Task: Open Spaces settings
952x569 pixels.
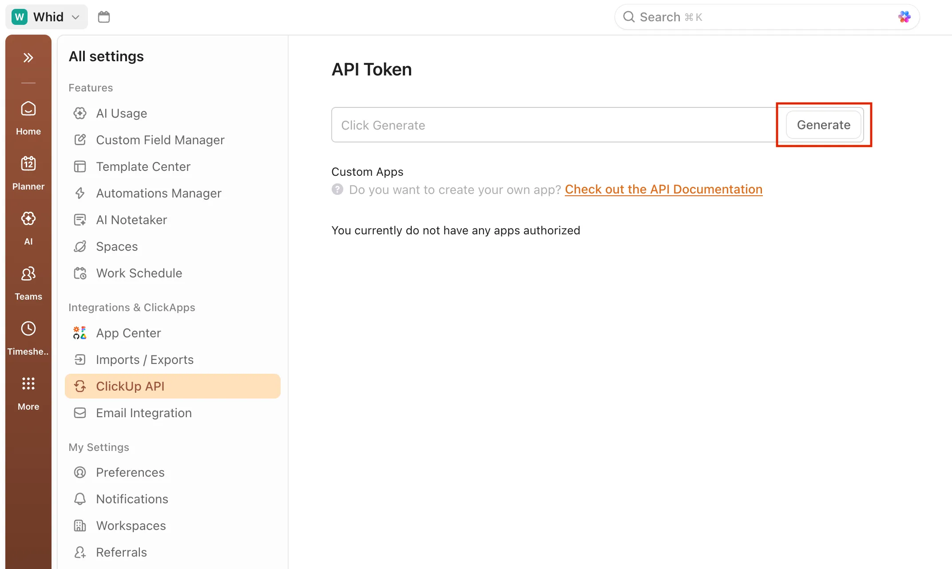Action: click(x=173, y=247)
